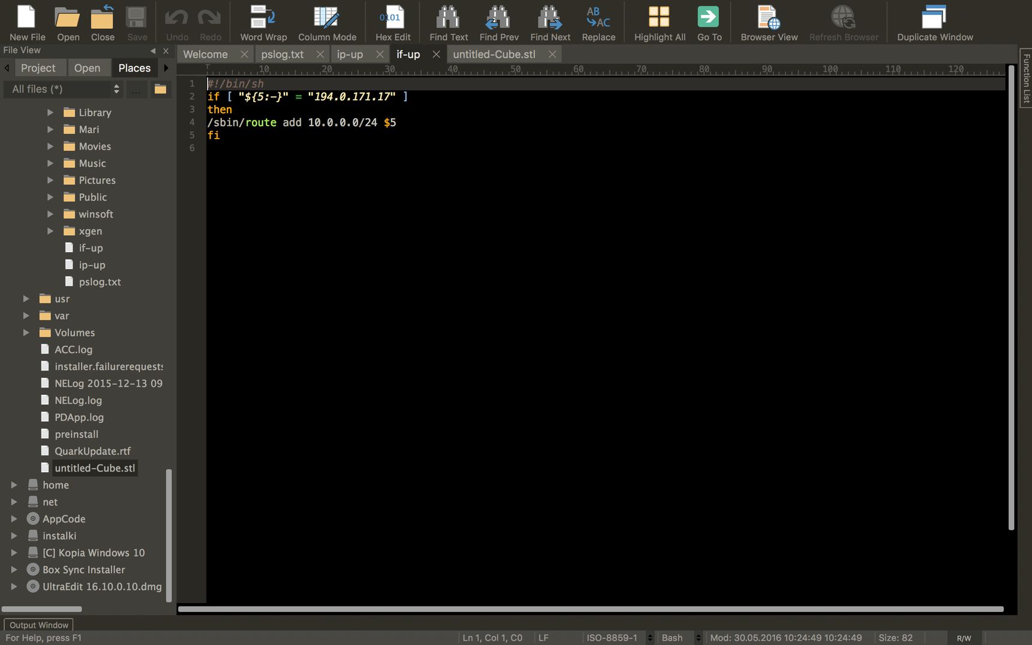Click the ellipsis filter button

pyautogui.click(x=137, y=89)
